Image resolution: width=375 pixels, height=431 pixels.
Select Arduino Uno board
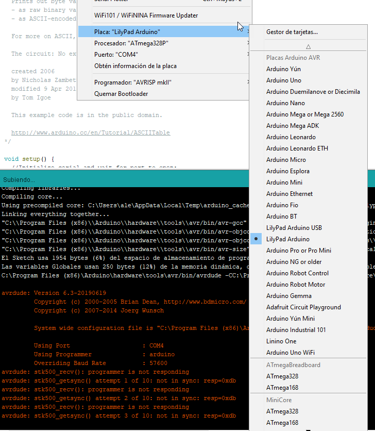click(308, 80)
